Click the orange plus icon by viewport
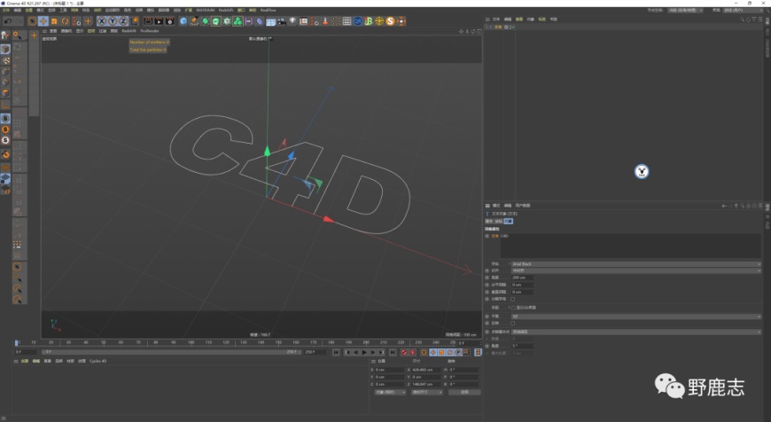Image resolution: width=771 pixels, height=422 pixels. [34, 35]
